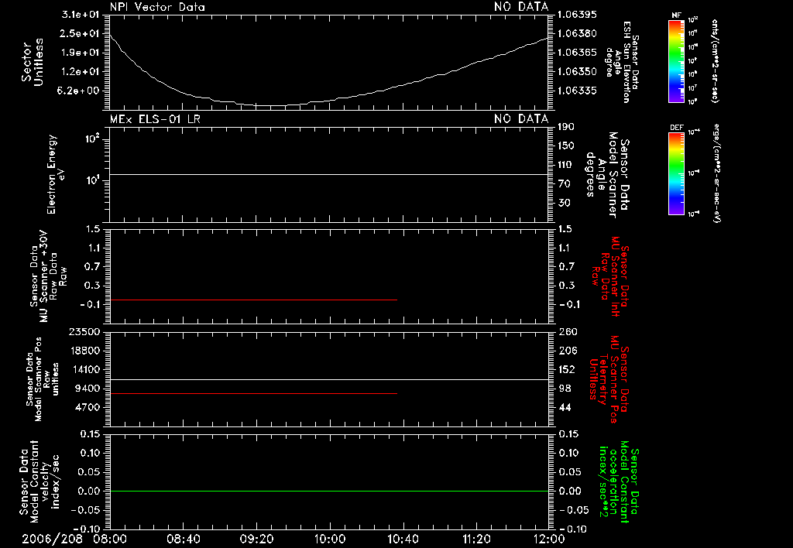793x548 pixels.
Task: Click red "MU Scanner Init Raw Data" label
Action: coord(611,276)
